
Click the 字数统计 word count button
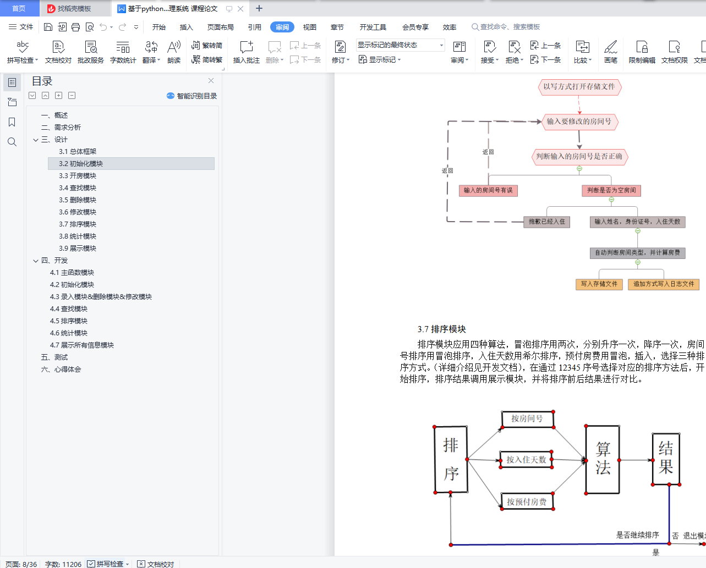[x=123, y=52]
